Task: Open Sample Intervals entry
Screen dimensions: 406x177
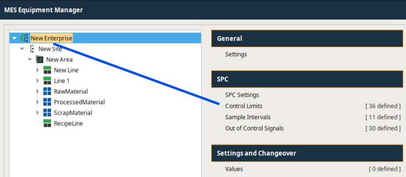Action: (248, 117)
